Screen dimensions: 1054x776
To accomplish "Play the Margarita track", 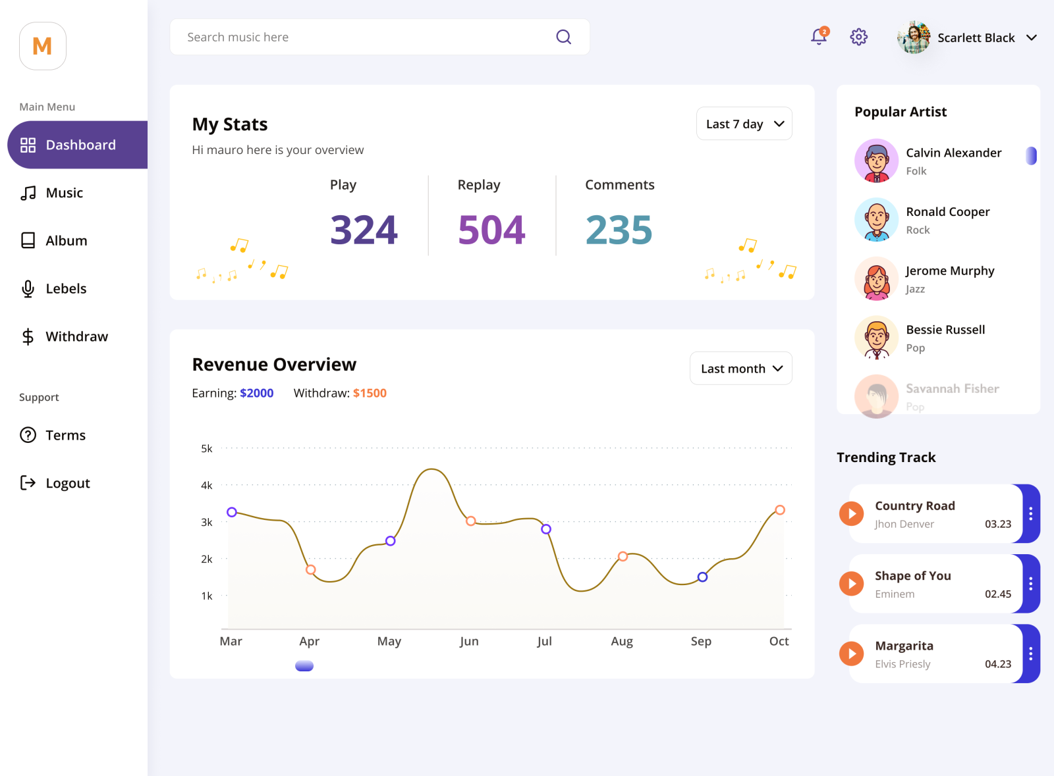I will [x=851, y=654].
